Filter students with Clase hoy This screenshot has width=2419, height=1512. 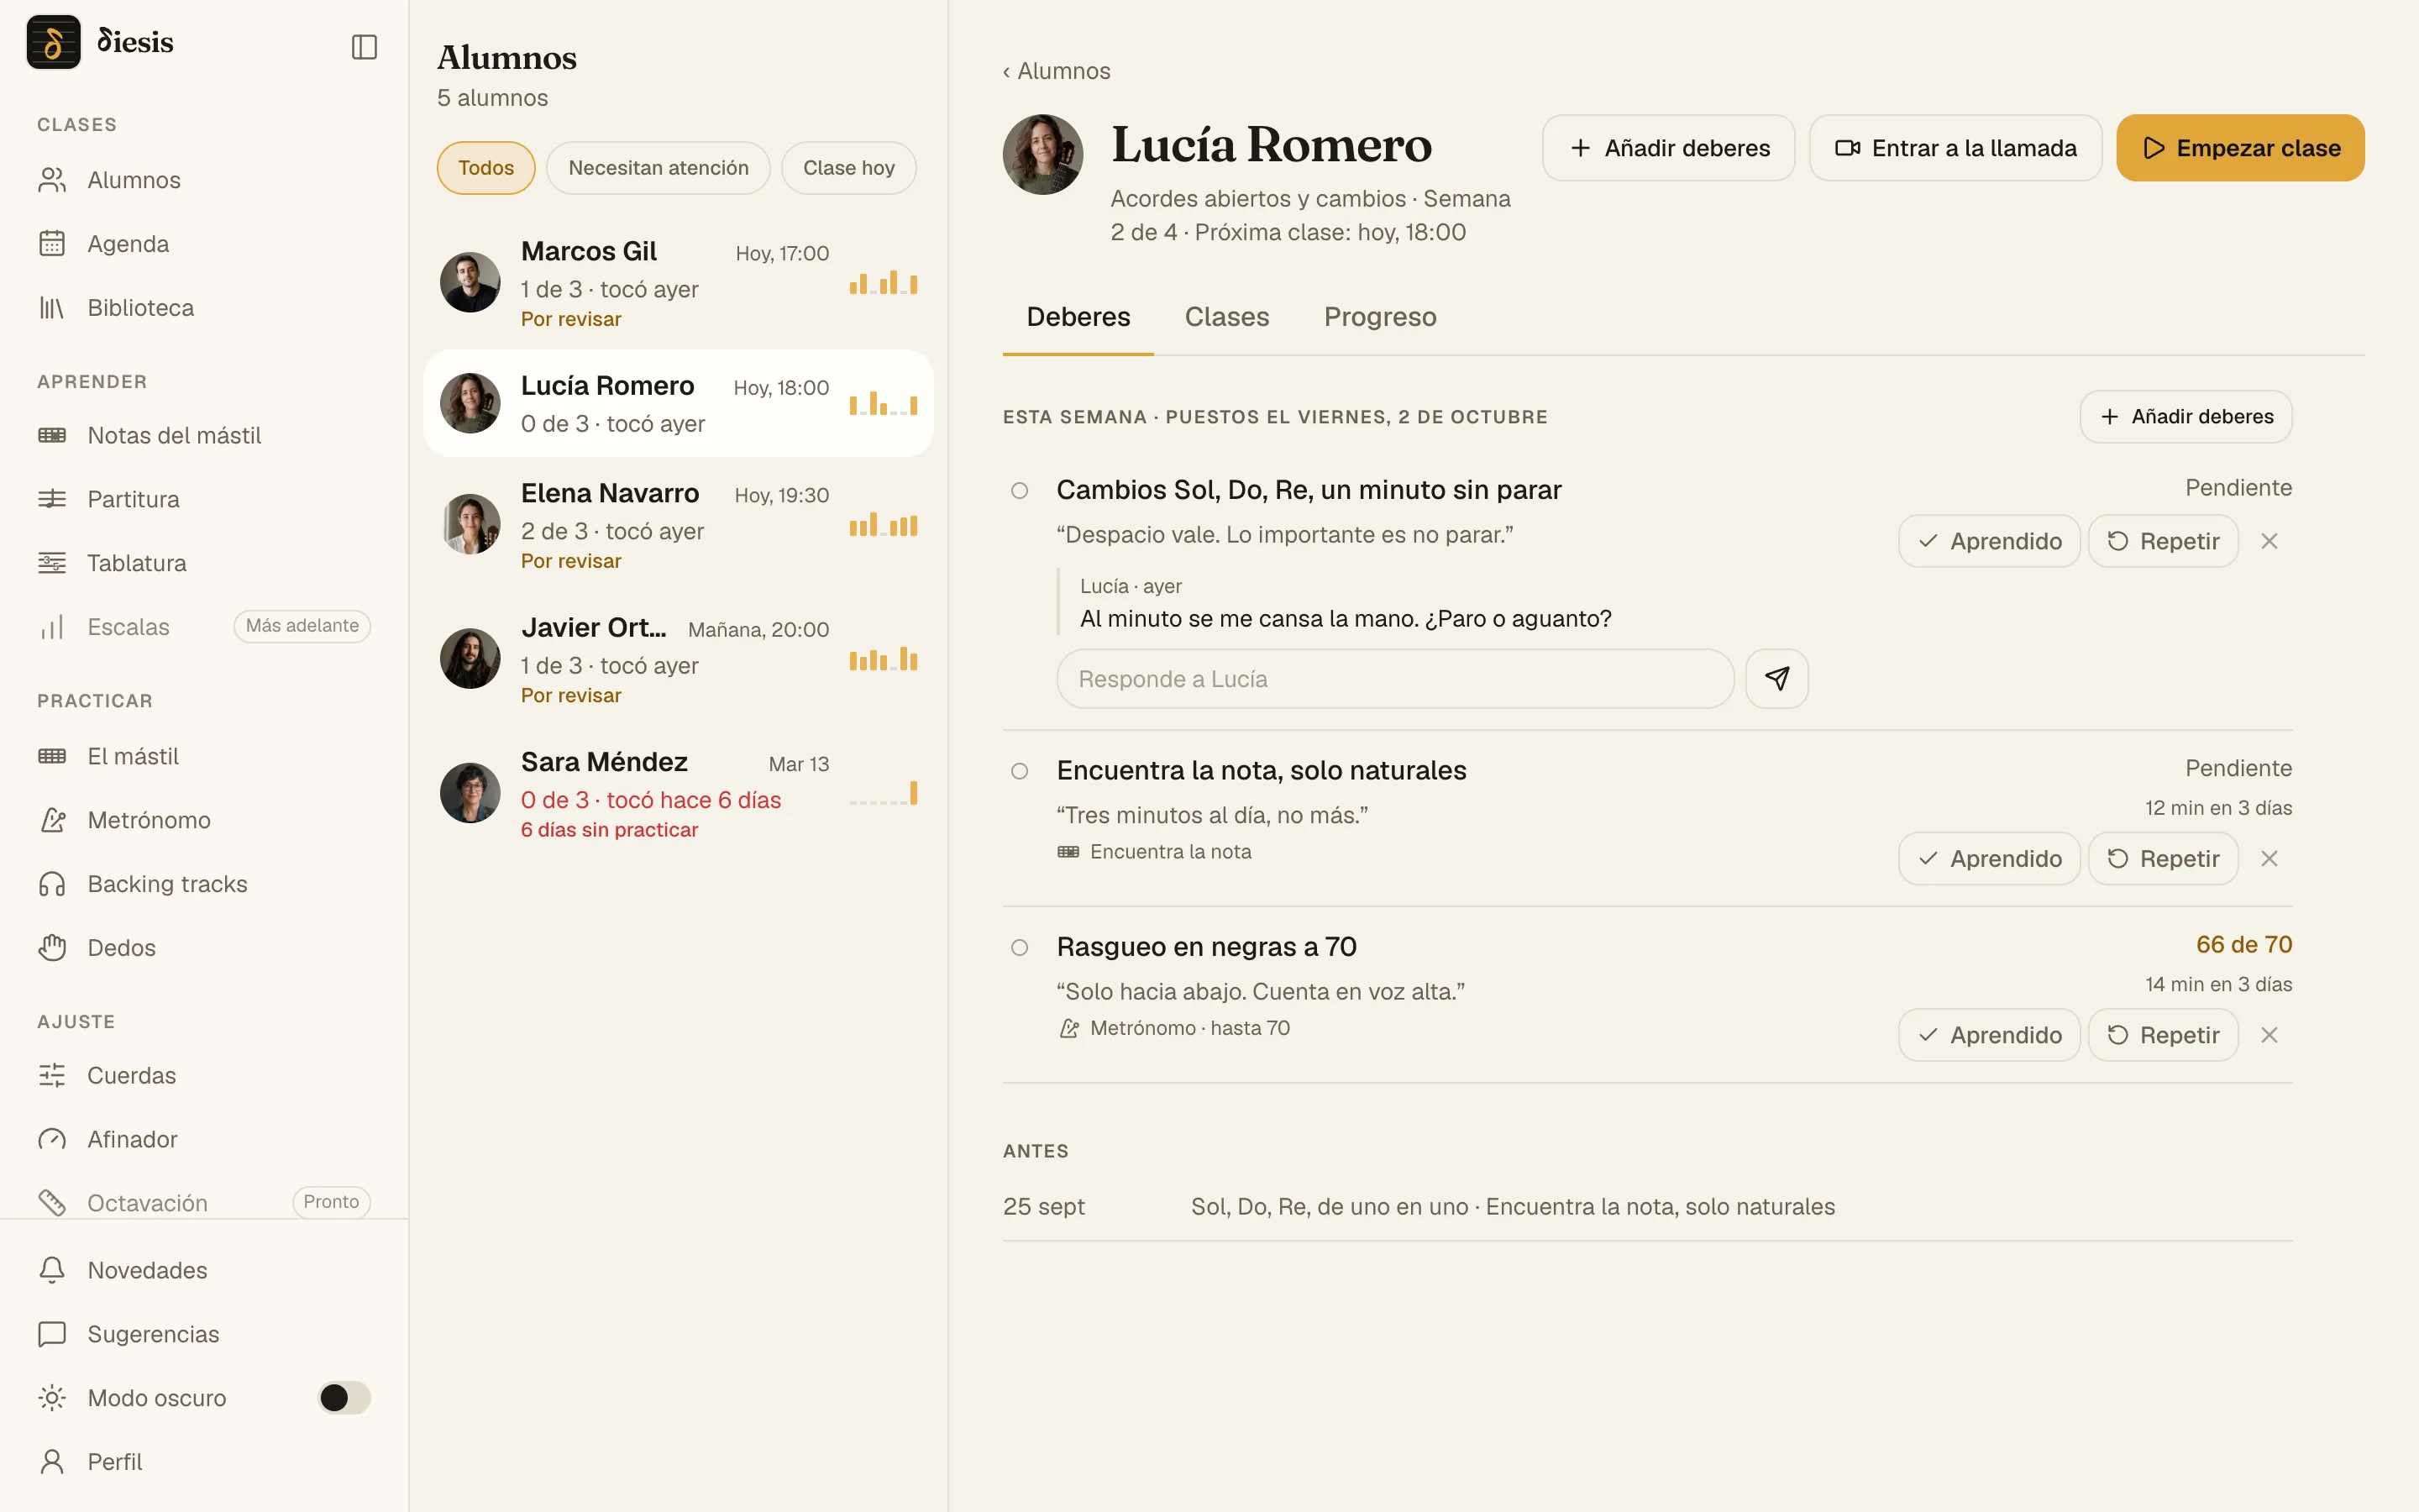pos(848,168)
